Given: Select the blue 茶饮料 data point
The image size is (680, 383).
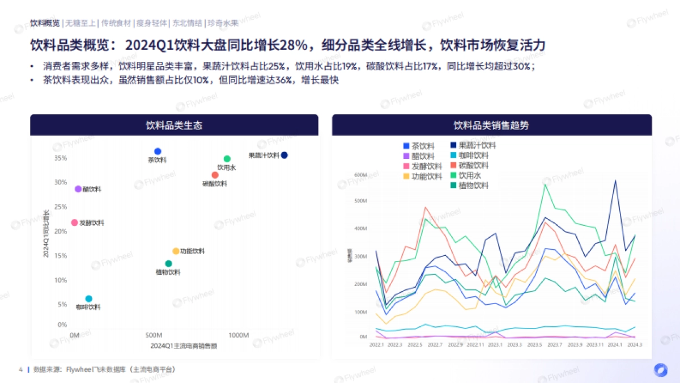Looking at the screenshot, I should pyautogui.click(x=157, y=151).
